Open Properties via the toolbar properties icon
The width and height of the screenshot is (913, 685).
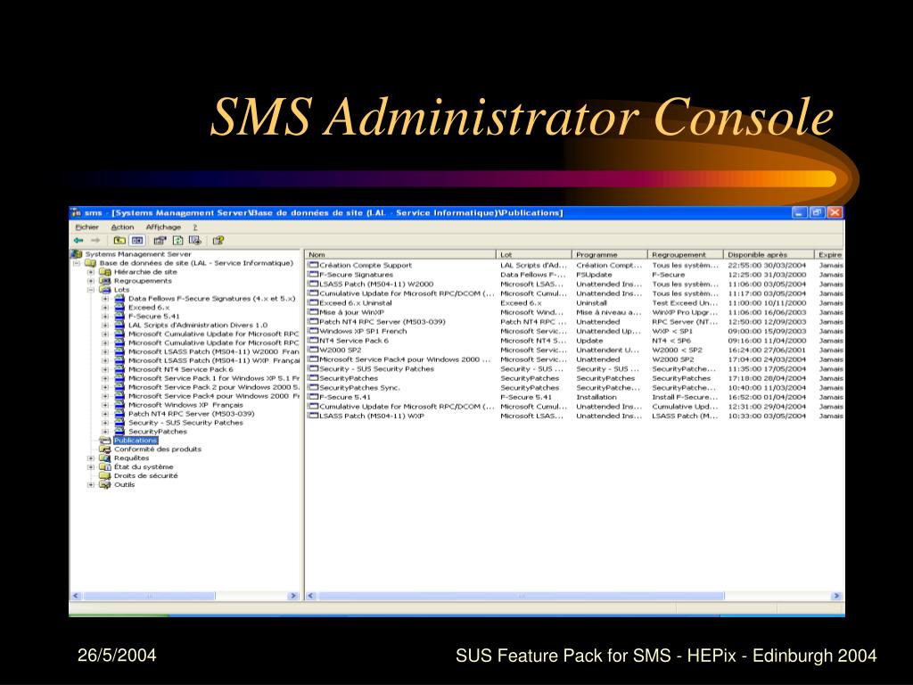[160, 240]
